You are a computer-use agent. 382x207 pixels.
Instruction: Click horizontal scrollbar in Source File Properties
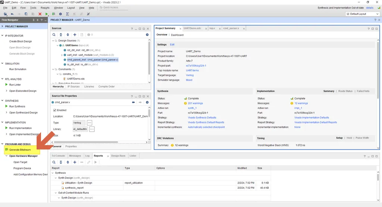click(x=86, y=142)
